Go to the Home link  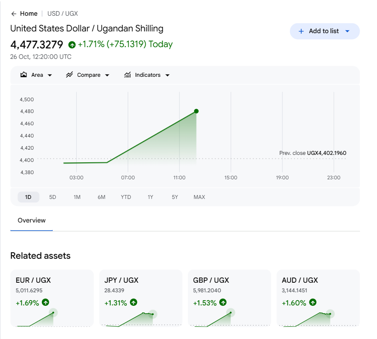[x=29, y=14]
